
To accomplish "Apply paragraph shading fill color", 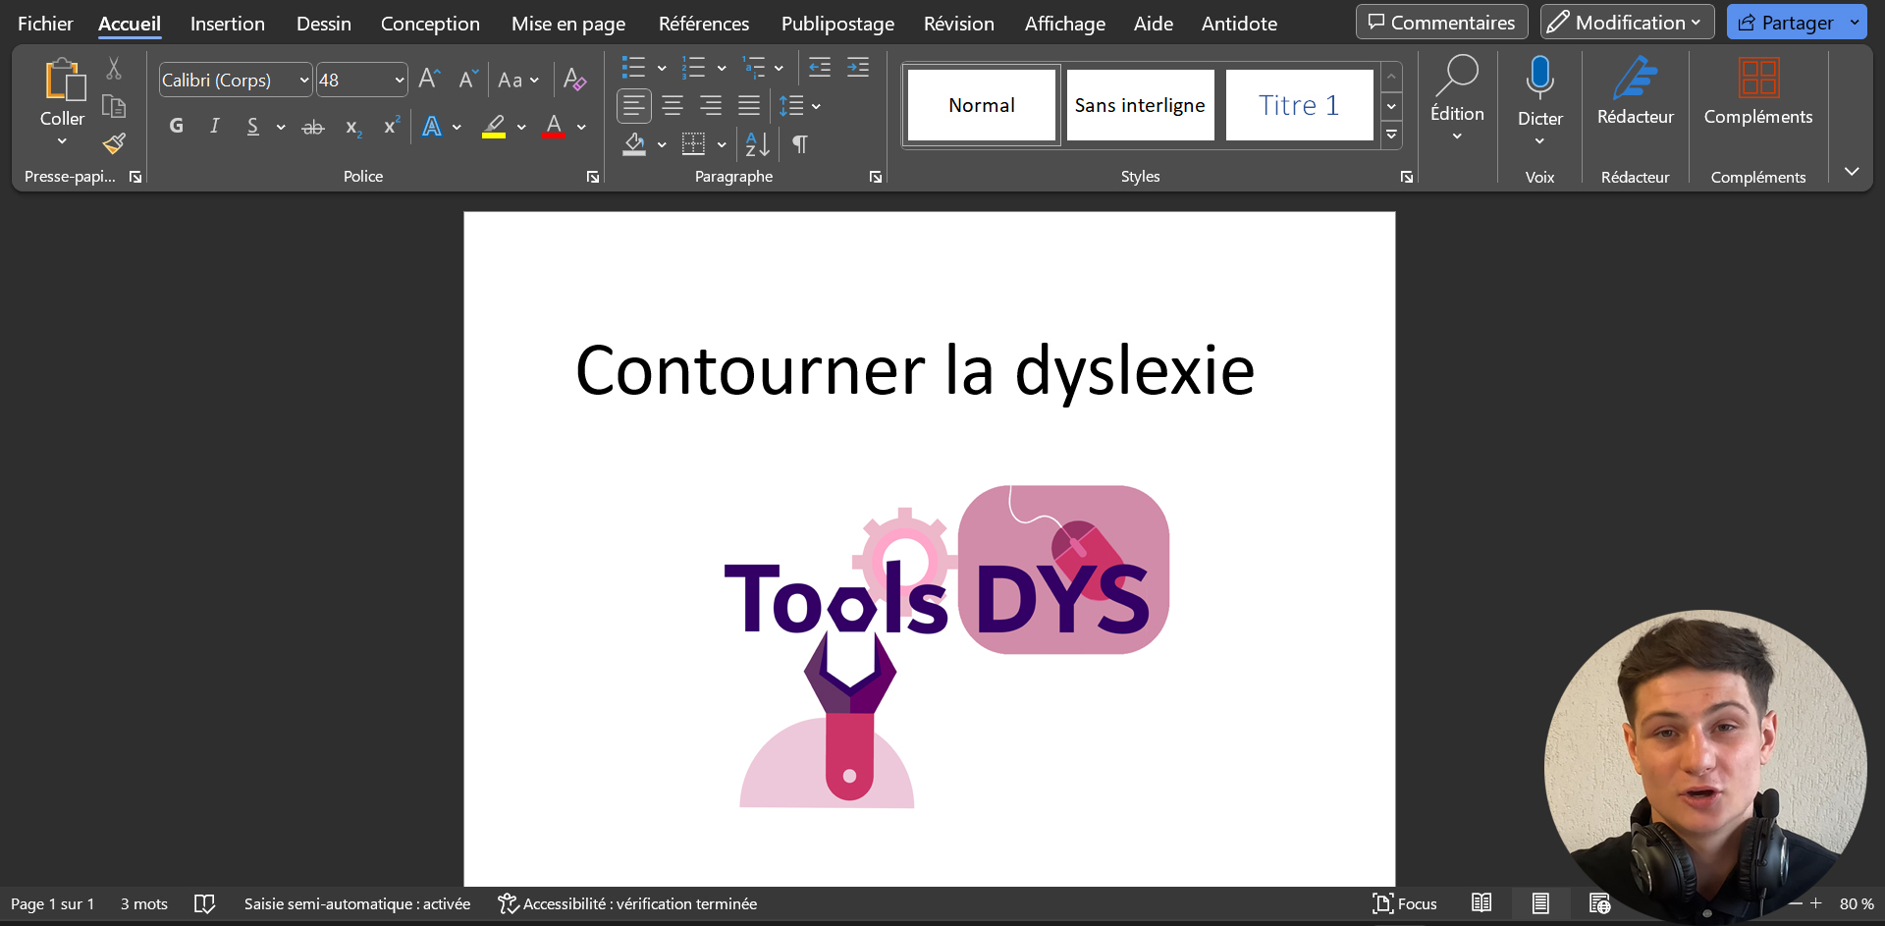I will click(634, 144).
